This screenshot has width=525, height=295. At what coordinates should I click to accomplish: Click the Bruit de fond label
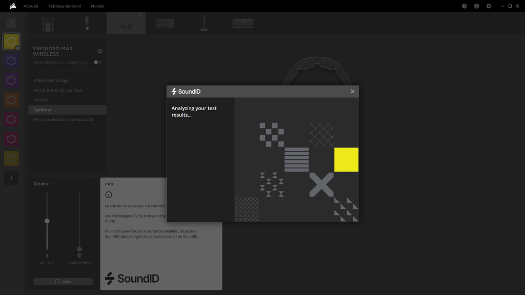pos(79,263)
